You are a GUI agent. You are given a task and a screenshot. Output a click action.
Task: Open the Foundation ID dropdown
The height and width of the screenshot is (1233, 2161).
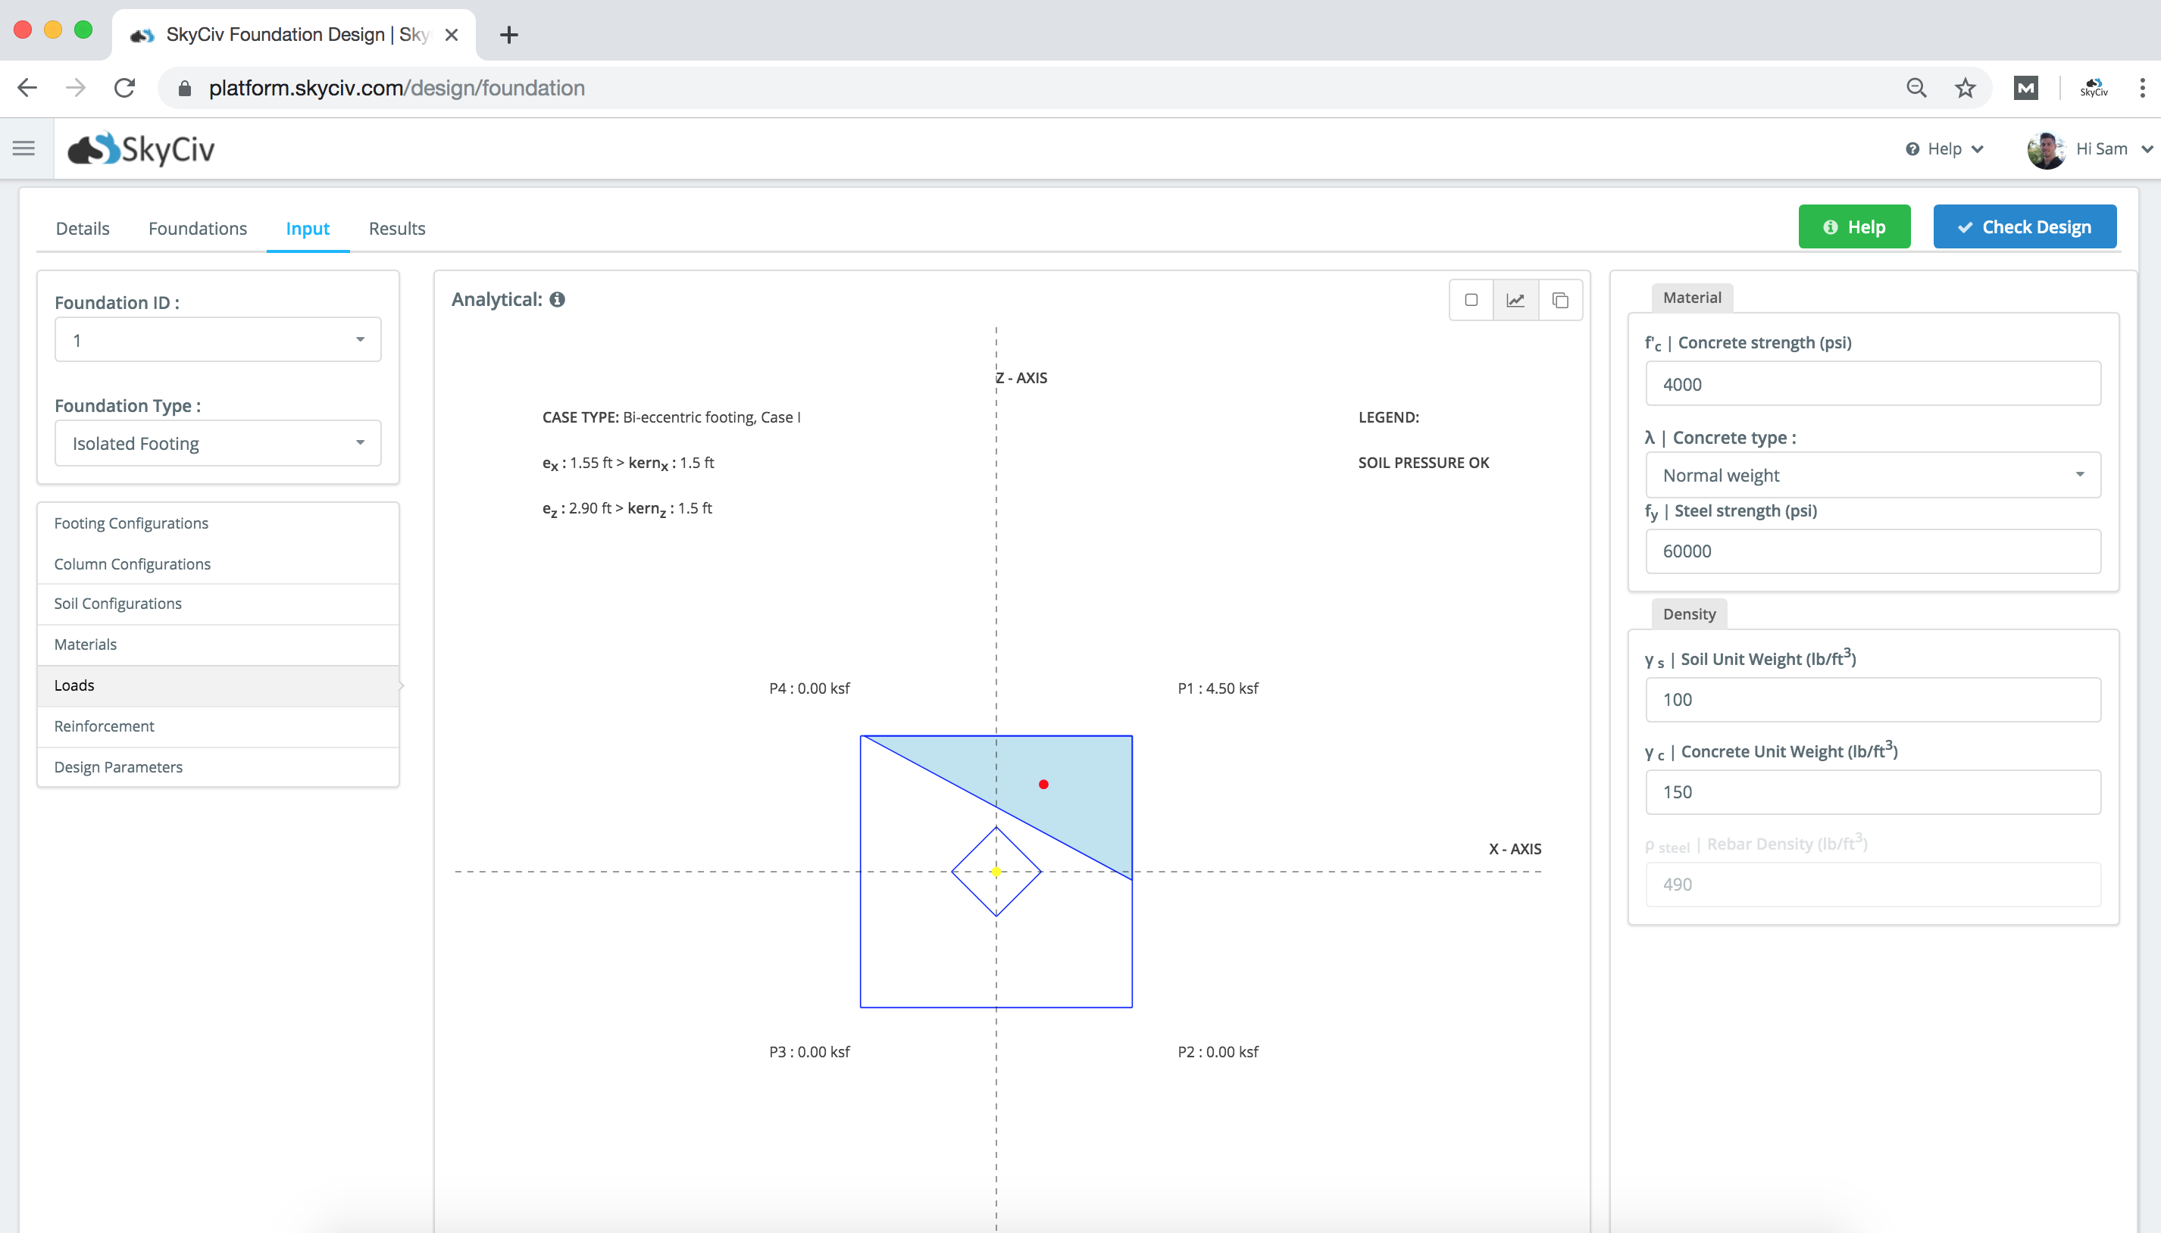point(217,339)
